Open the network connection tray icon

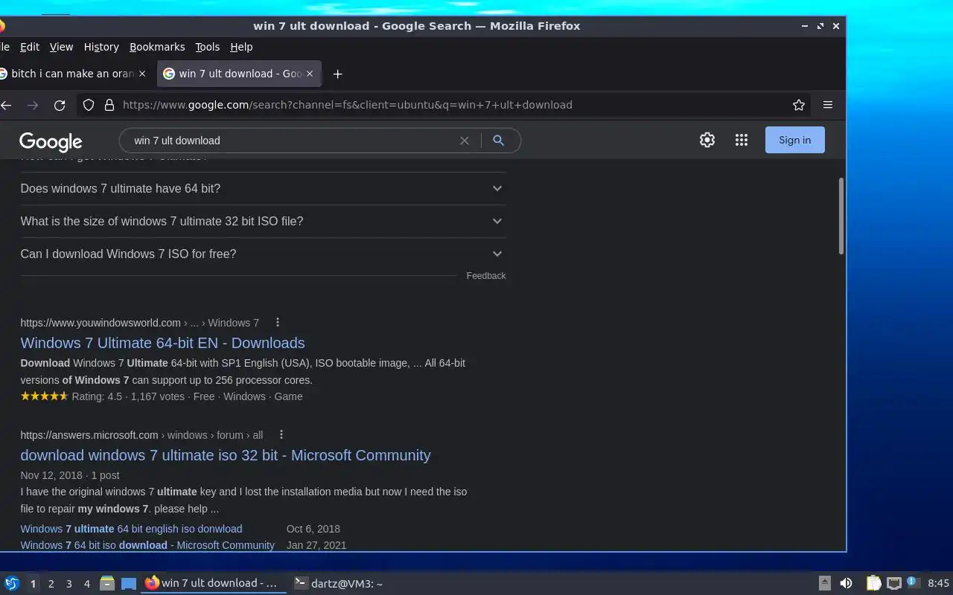[x=894, y=583]
